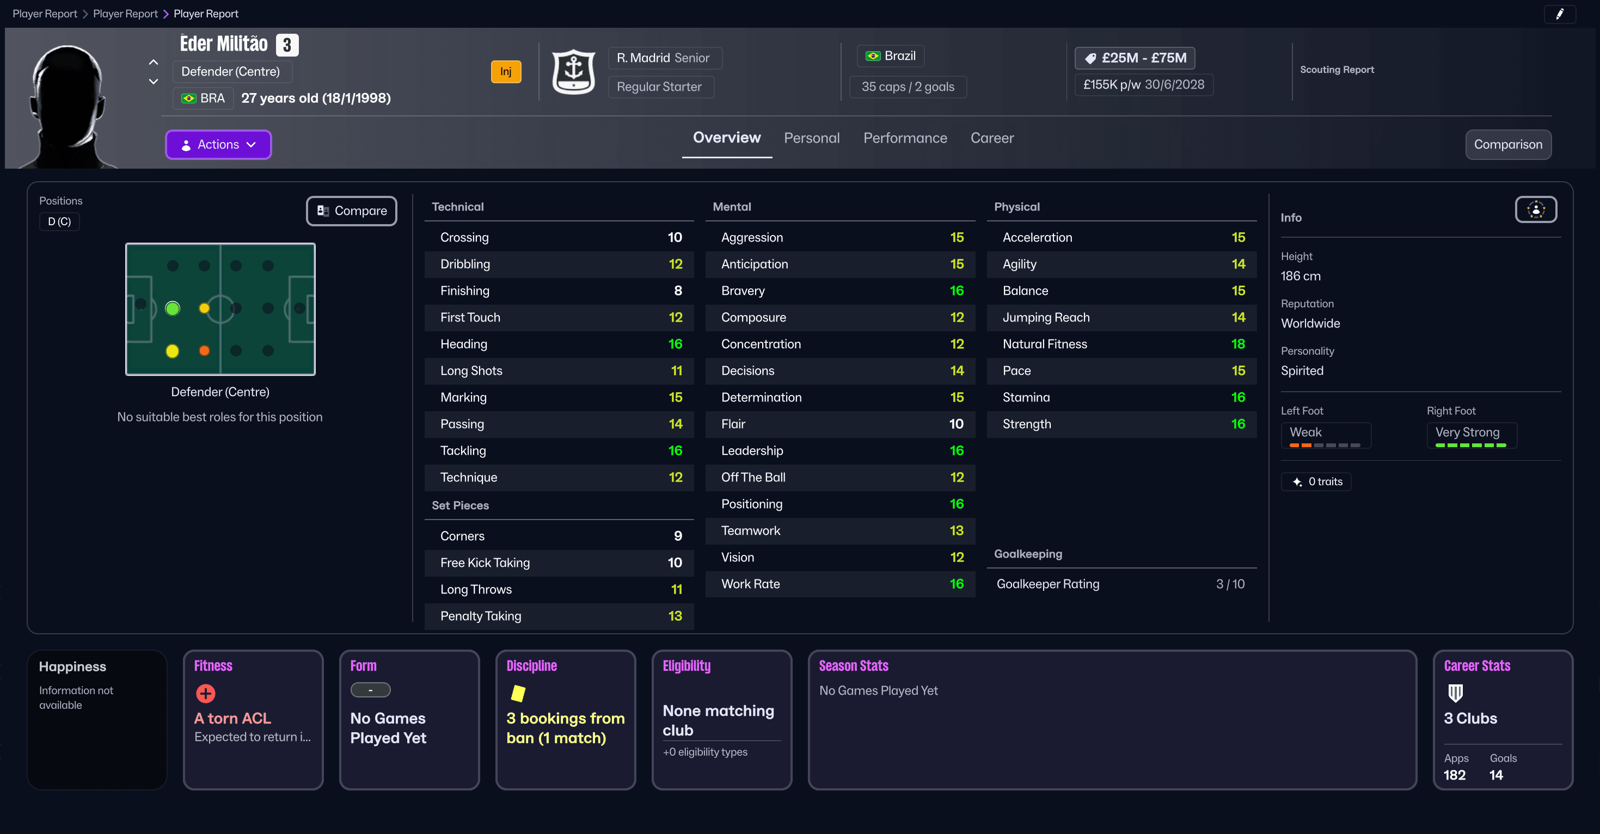Image resolution: width=1600 pixels, height=834 pixels.
Task: Click the R. Madrid club crest emblem
Action: click(573, 71)
